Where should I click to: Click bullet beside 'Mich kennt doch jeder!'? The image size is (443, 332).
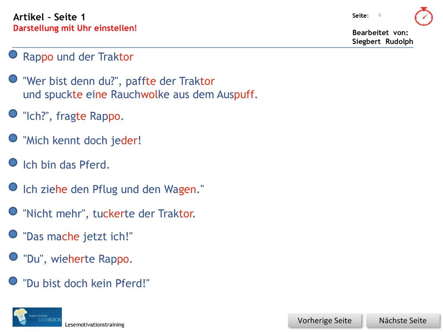point(13,138)
